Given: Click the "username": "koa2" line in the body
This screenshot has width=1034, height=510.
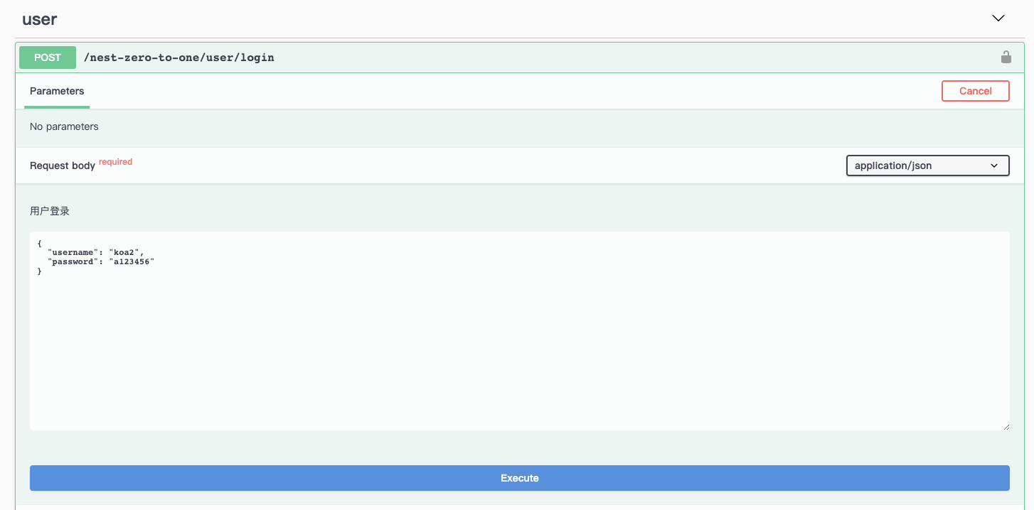Looking at the screenshot, I should [x=95, y=252].
